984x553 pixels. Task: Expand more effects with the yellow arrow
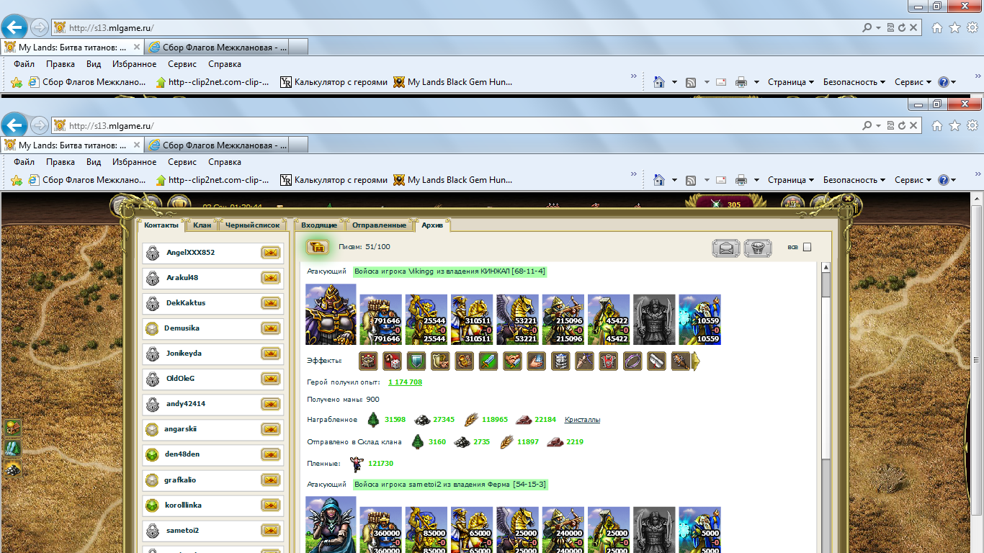[x=696, y=361]
